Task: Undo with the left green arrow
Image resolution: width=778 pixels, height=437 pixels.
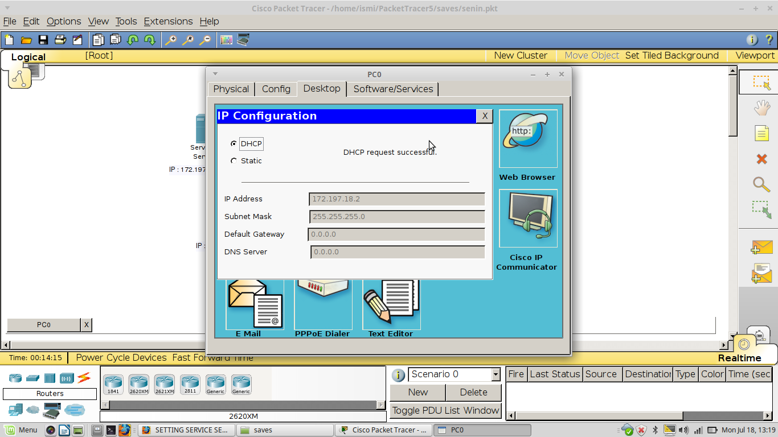Action: pyautogui.click(x=133, y=40)
